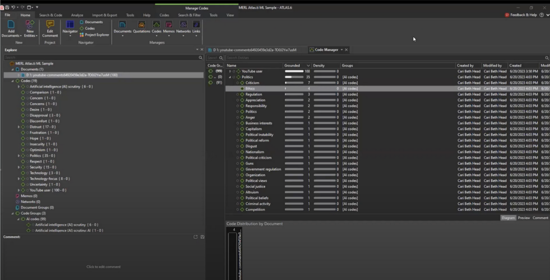The width and height of the screenshot is (550, 280).
Task: Click the Project Explorer navigator icon
Action: pyautogui.click(x=82, y=35)
